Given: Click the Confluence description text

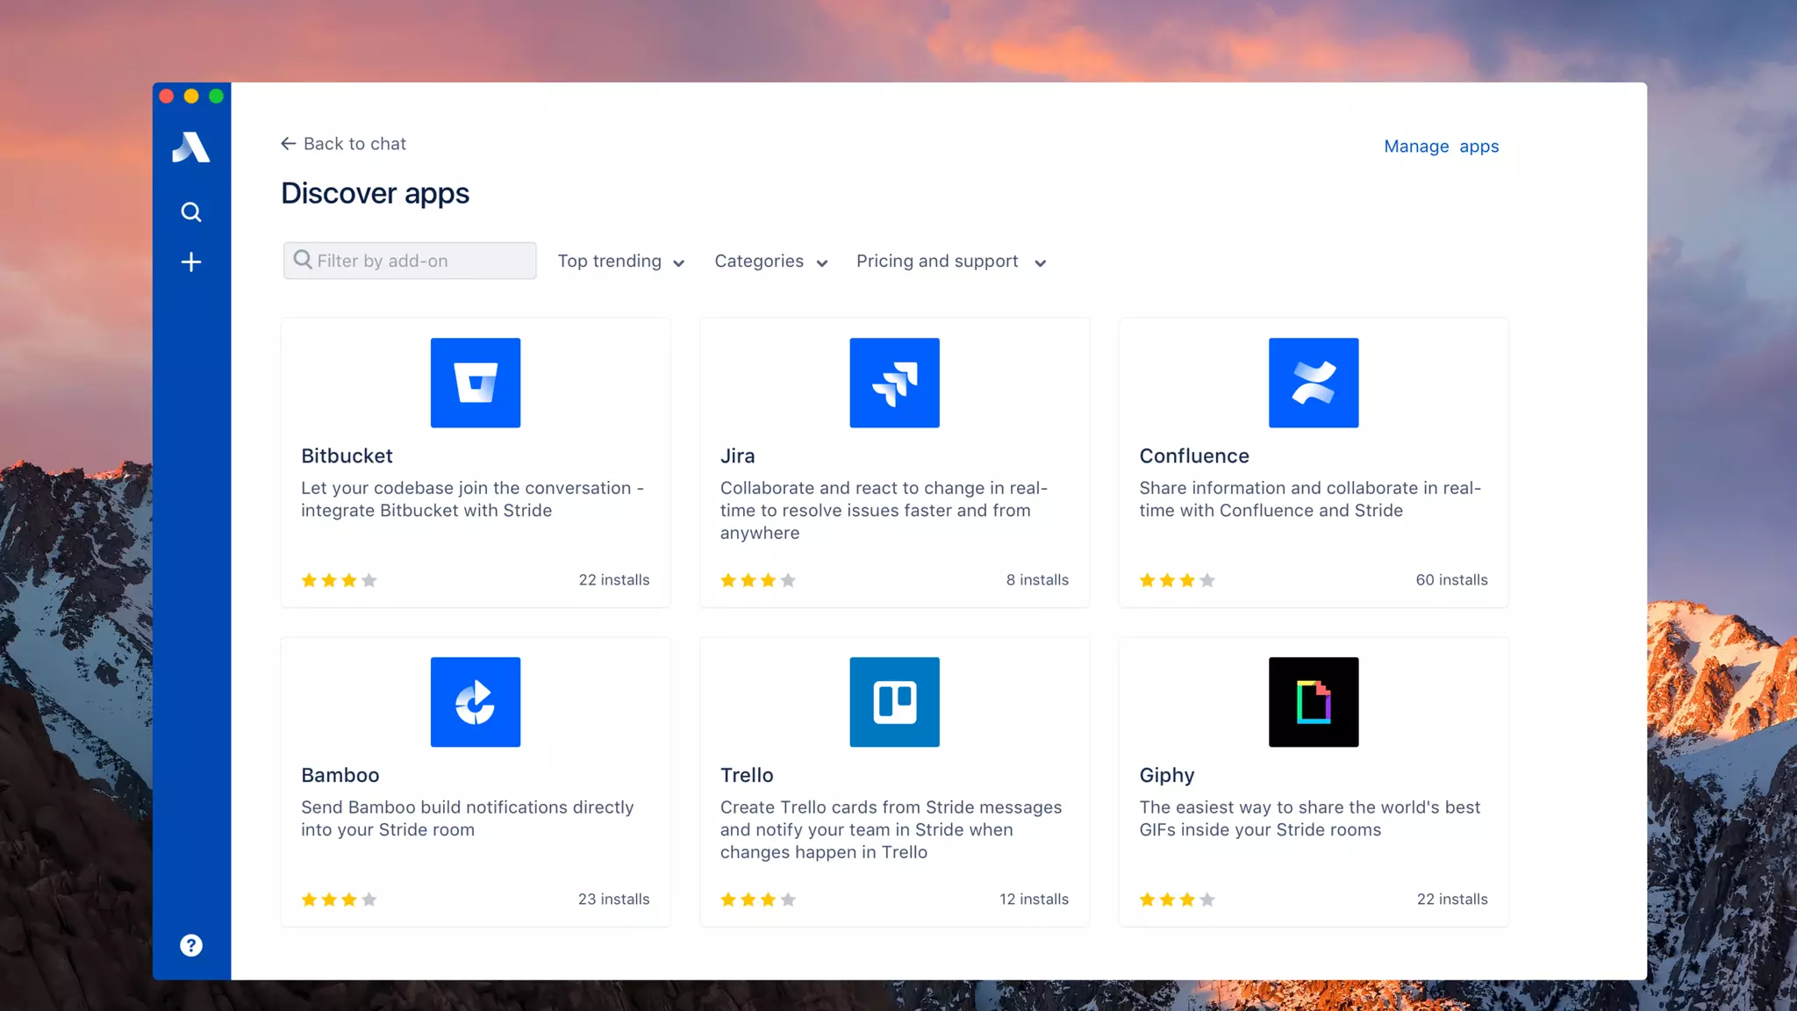Looking at the screenshot, I should [1310, 498].
